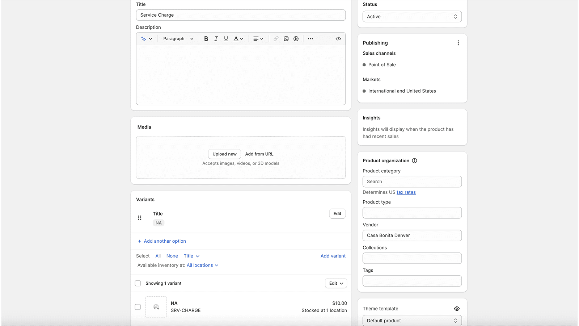Apply italic formatting in description toolbar
This screenshot has height=326, width=579.
point(216,39)
